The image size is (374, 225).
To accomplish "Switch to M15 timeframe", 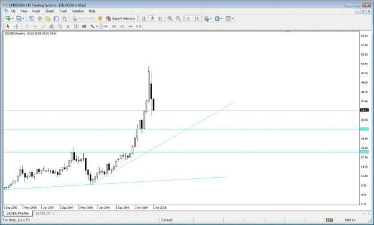I will 139,26.
